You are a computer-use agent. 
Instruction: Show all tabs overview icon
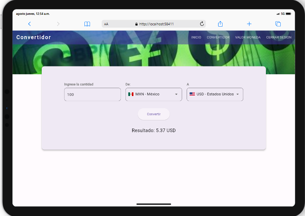[278, 24]
